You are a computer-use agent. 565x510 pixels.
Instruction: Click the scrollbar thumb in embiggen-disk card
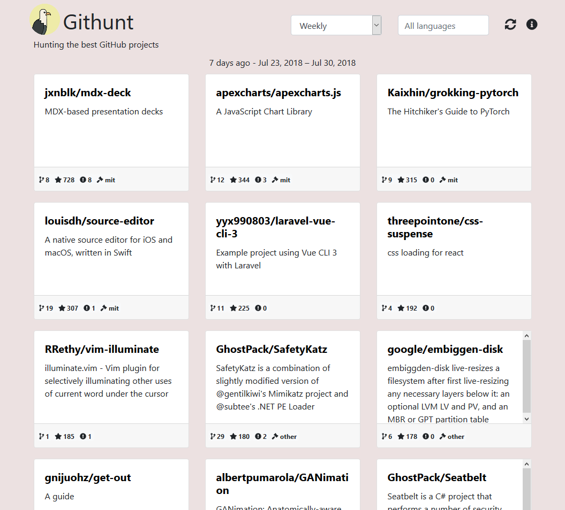[527, 376]
